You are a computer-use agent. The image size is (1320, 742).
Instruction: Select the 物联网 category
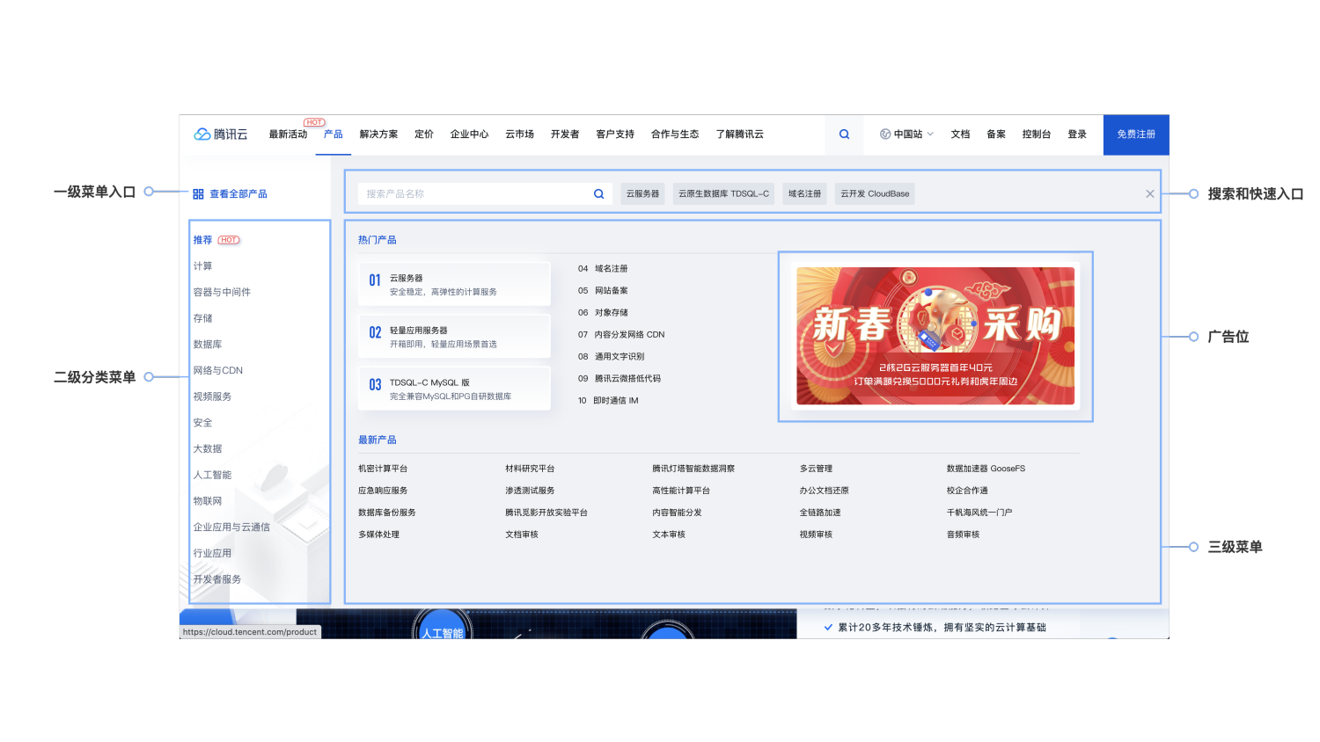[x=208, y=501]
